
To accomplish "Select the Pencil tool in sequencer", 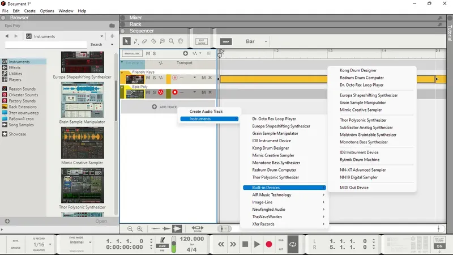I will coord(136,41).
